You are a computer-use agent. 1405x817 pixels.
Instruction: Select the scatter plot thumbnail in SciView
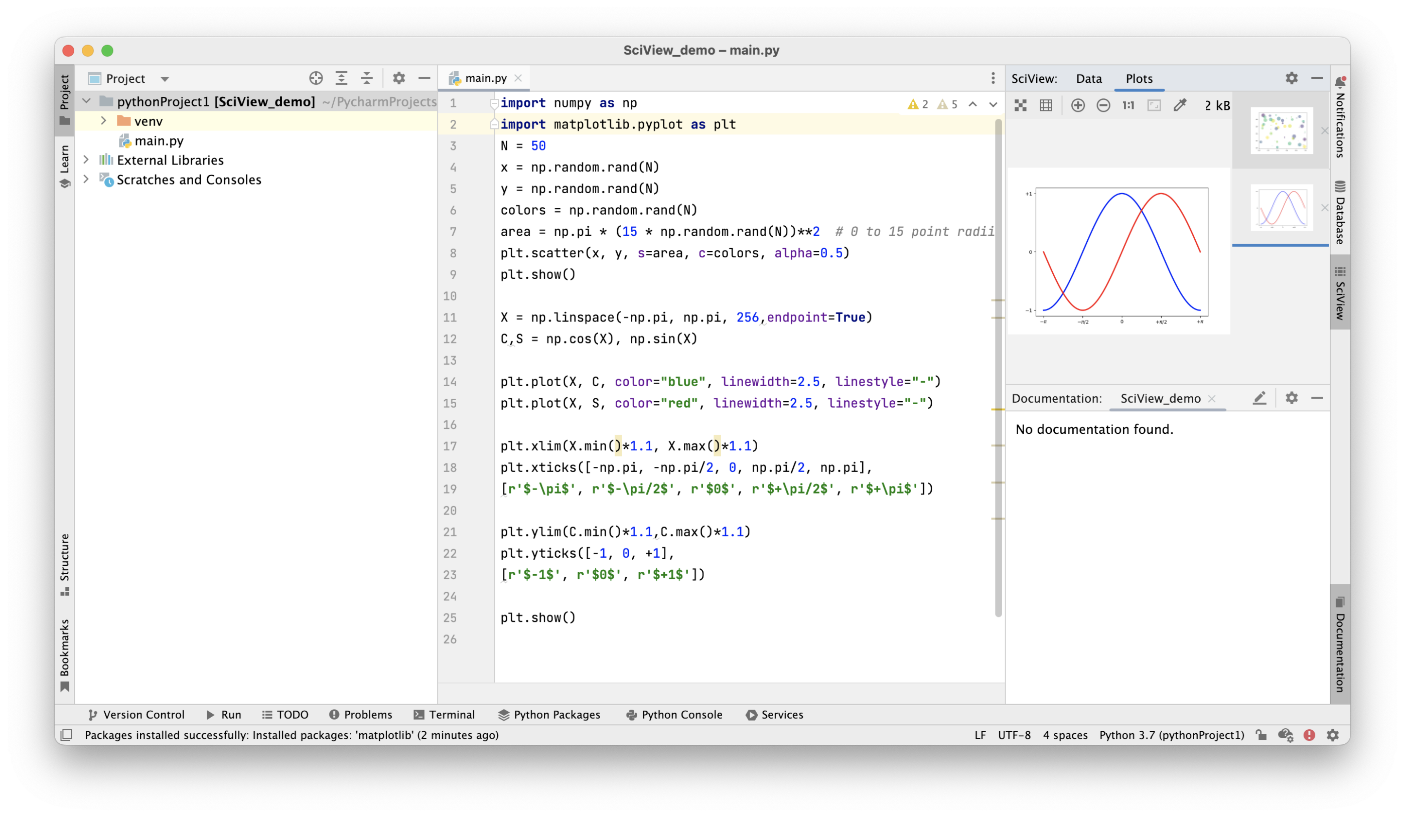pos(1280,130)
